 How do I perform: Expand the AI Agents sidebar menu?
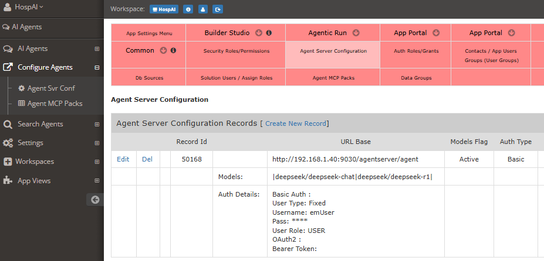pos(97,49)
